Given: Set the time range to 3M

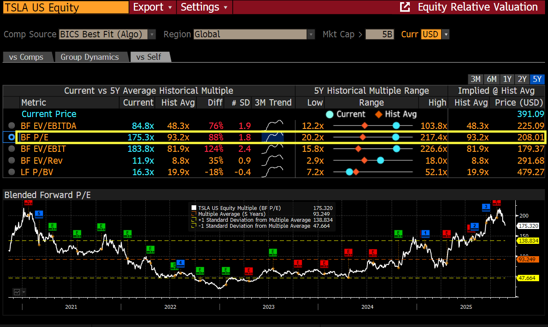Looking at the screenshot, I should pos(476,79).
